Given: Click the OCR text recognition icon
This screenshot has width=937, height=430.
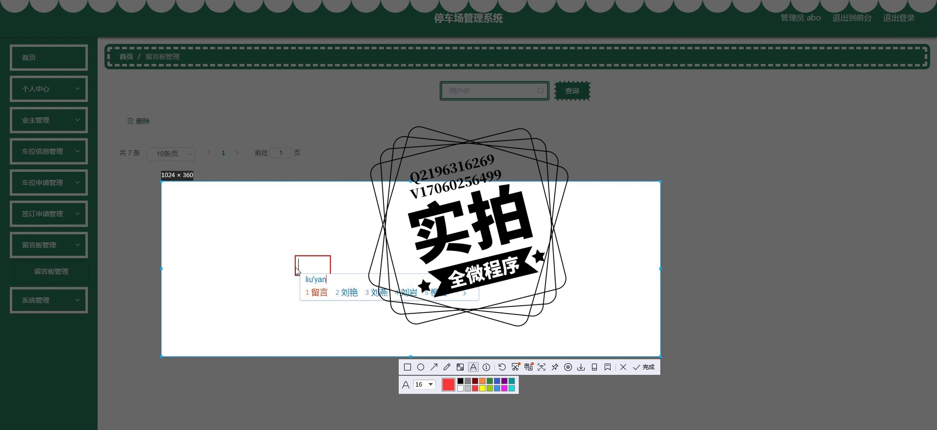Looking at the screenshot, I should [x=542, y=367].
